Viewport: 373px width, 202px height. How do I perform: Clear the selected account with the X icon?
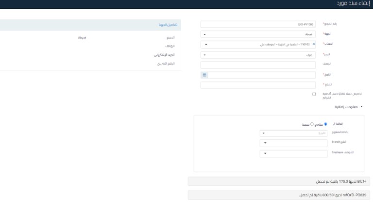(x=313, y=44)
